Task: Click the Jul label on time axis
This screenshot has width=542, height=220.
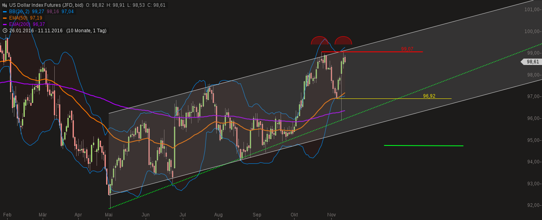Action: 183,215
